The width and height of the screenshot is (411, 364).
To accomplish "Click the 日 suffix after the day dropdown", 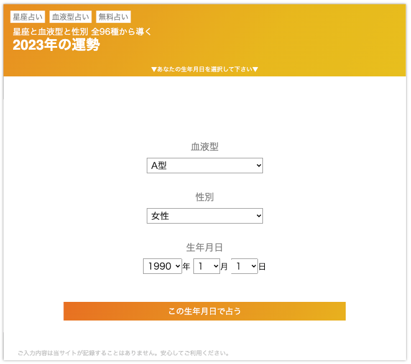I will click(262, 266).
